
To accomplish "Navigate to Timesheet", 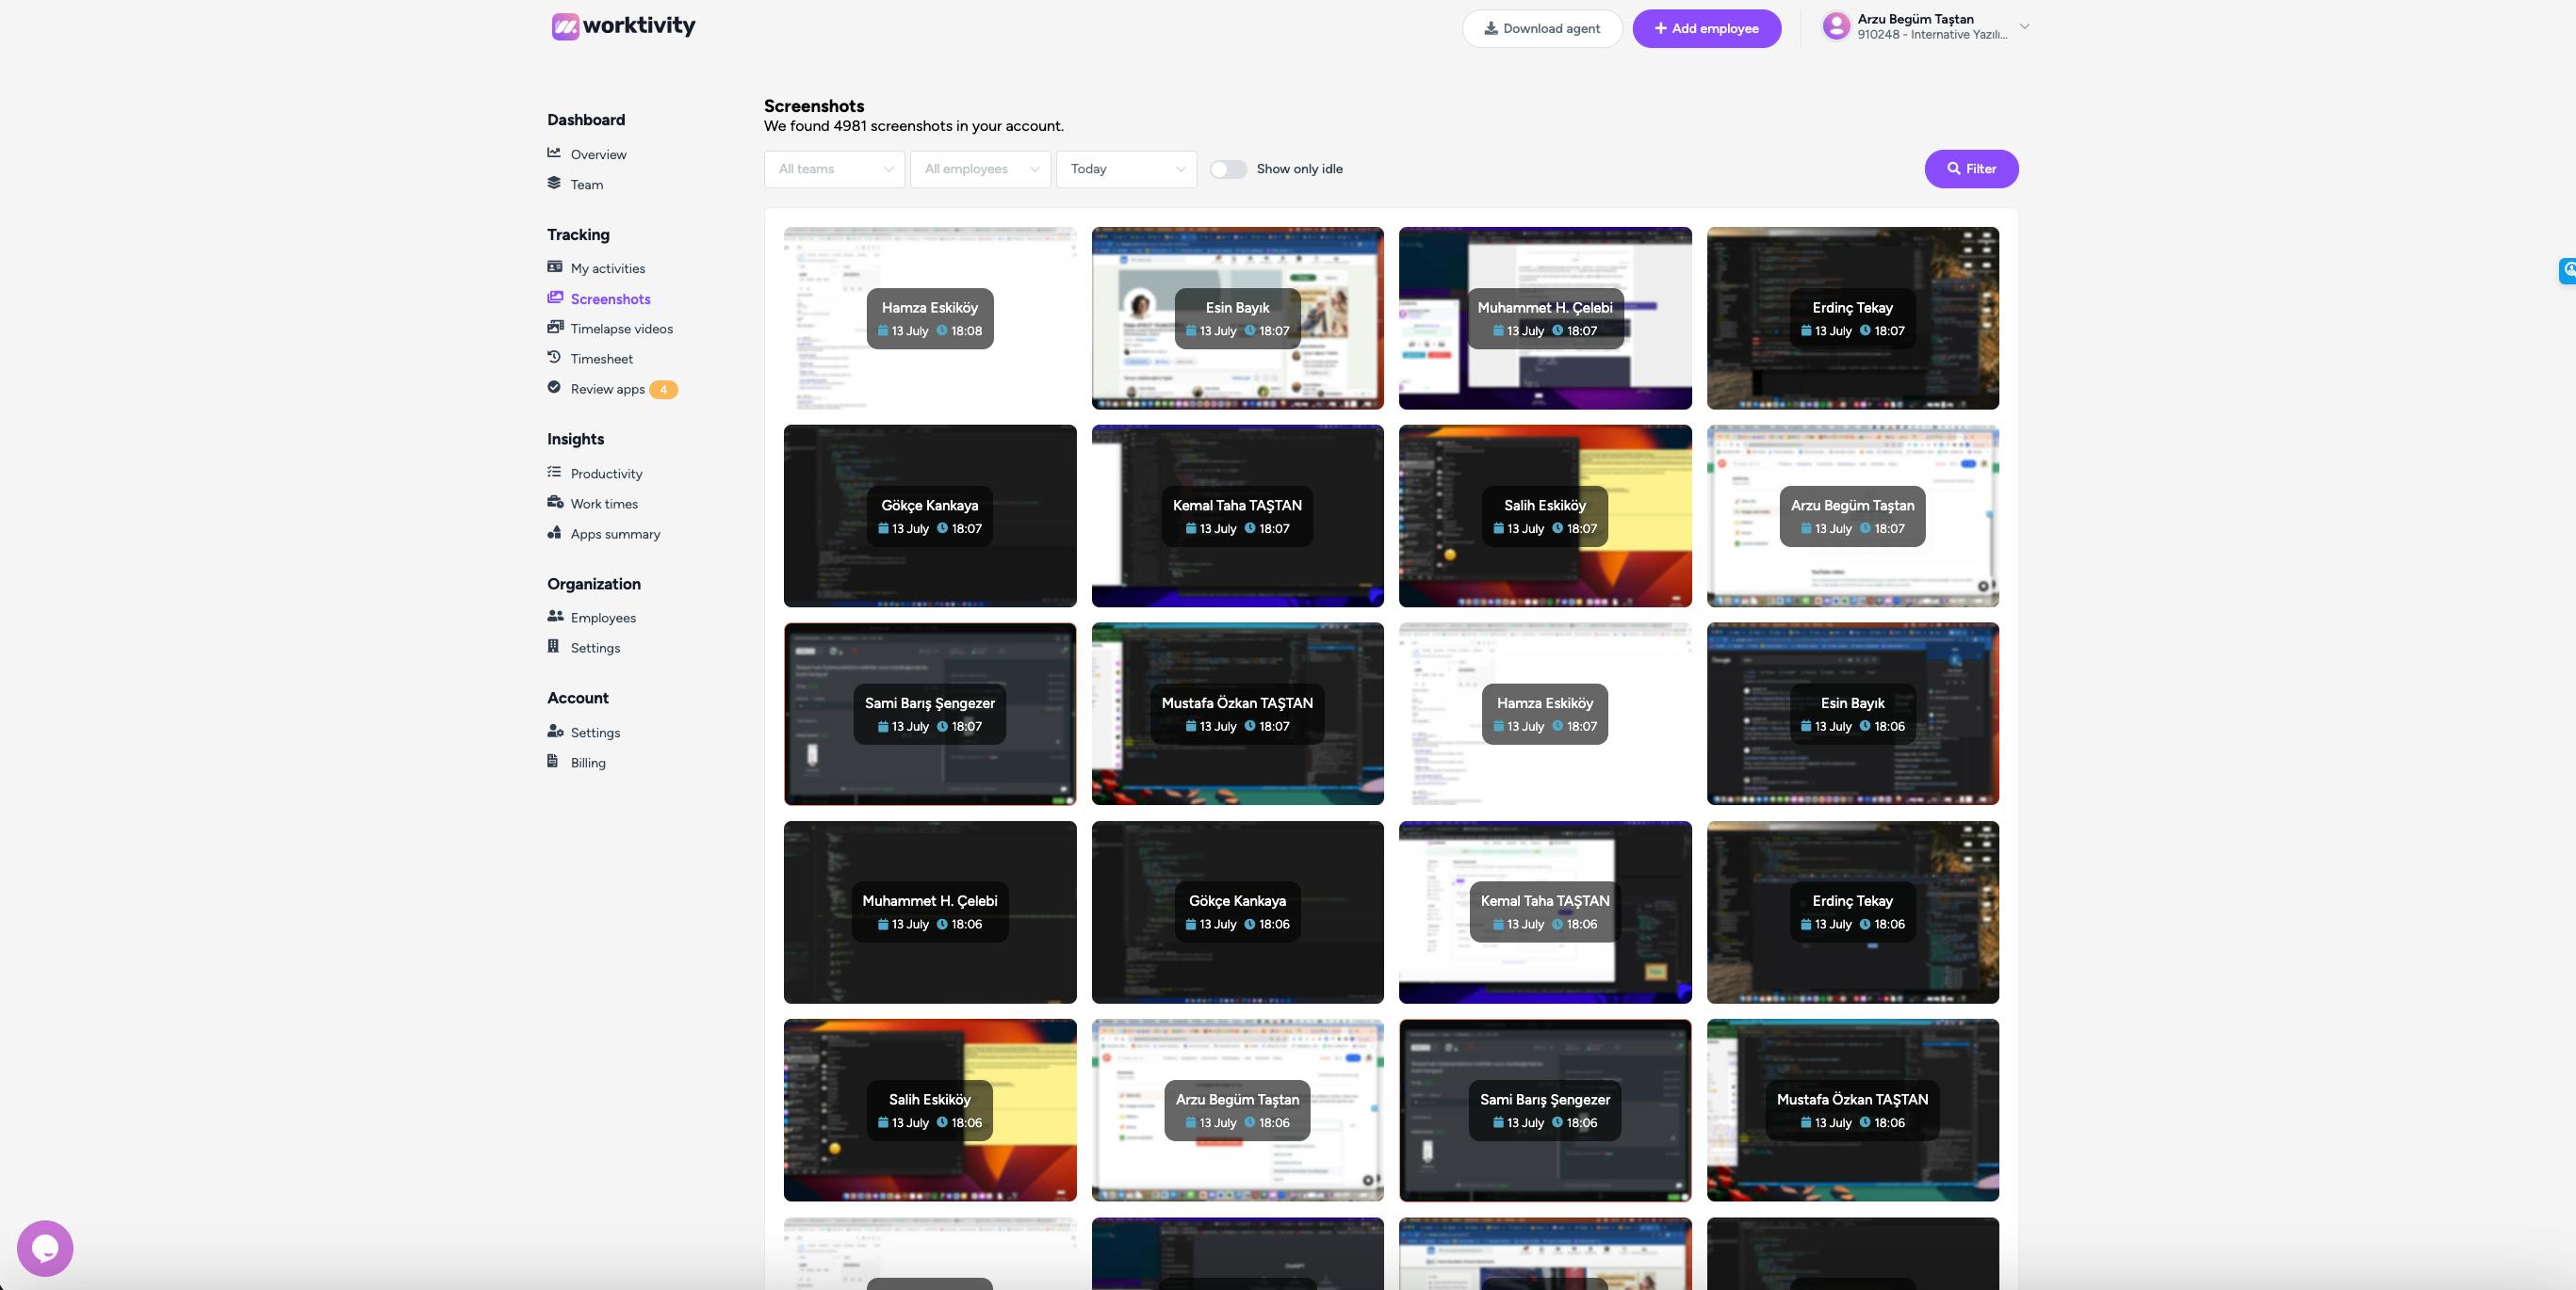I will (x=602, y=359).
